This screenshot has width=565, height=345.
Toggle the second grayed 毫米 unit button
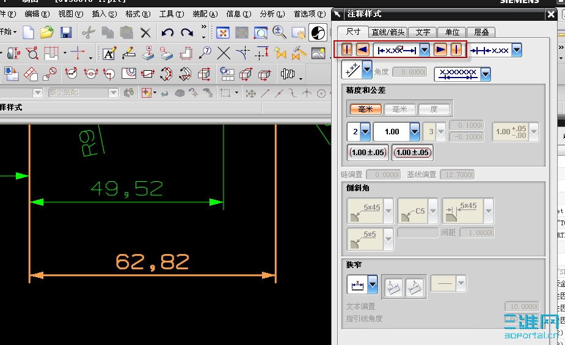point(399,109)
